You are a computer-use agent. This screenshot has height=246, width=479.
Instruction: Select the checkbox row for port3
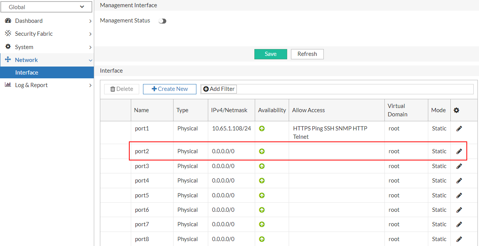coord(116,166)
